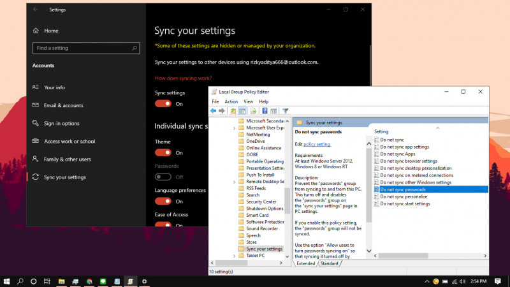Click 'How does syncing work?' link

tap(183, 78)
